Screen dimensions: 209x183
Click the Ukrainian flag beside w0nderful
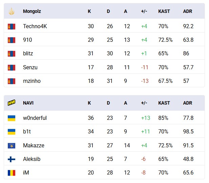12,118
